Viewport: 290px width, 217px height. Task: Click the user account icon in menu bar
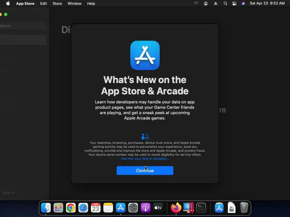click(206, 3)
